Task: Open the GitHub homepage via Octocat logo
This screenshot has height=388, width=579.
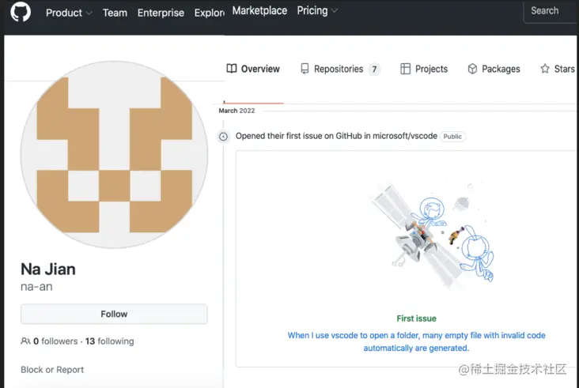Action: pos(21,12)
